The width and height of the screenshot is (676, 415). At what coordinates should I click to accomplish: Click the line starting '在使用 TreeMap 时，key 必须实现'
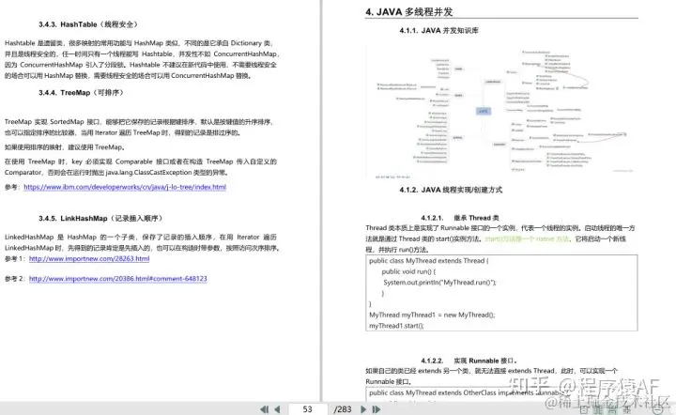pos(141,161)
